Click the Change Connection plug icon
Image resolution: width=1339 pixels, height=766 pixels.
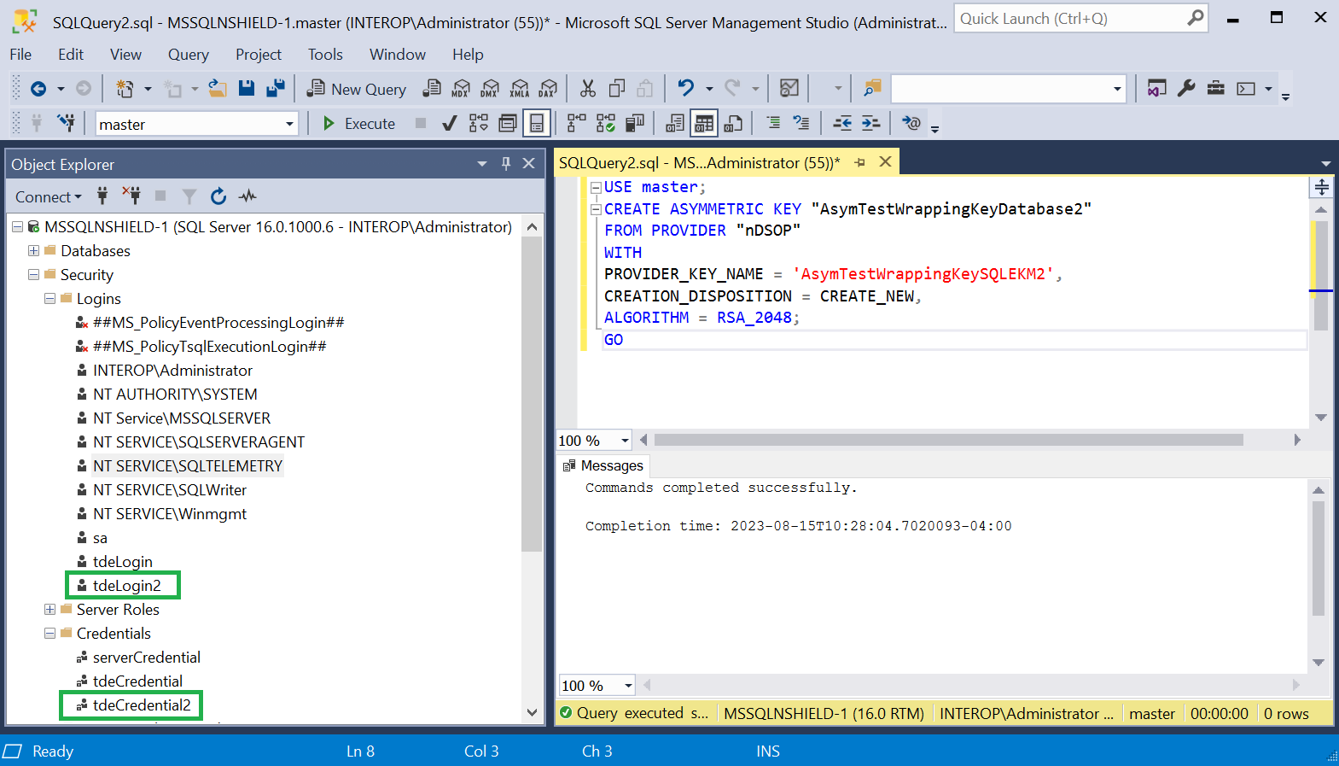[66, 124]
